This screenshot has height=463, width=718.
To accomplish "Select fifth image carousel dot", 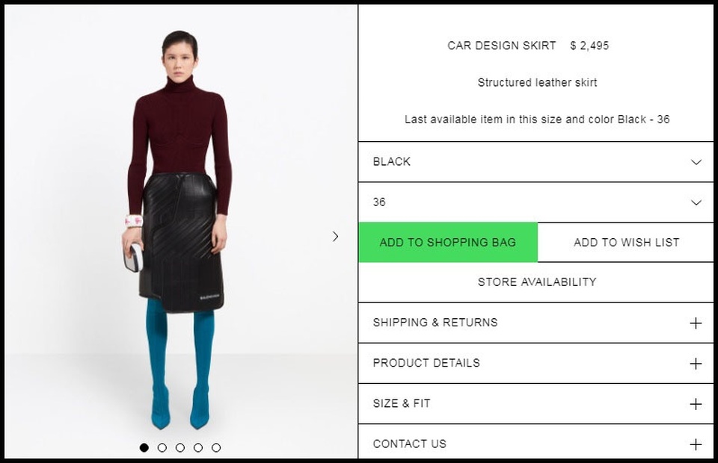I will click(216, 447).
